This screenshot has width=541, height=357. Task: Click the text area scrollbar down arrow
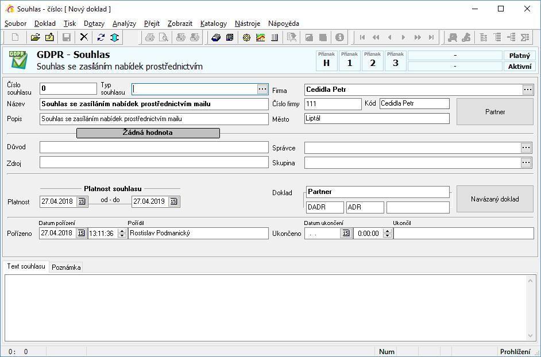[x=531, y=336]
